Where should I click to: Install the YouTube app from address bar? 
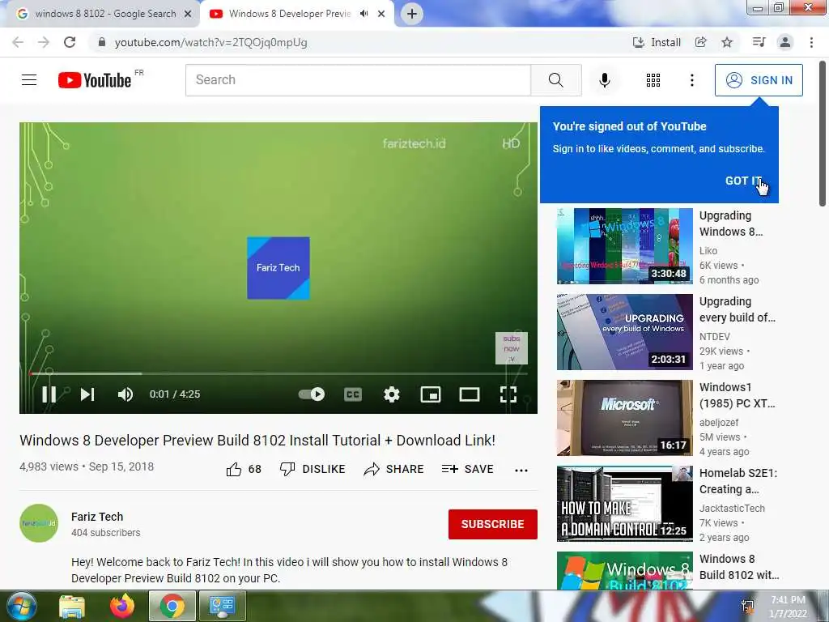point(657,42)
